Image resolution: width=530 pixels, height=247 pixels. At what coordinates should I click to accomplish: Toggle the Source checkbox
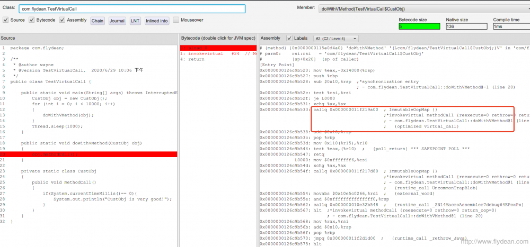coord(5,20)
